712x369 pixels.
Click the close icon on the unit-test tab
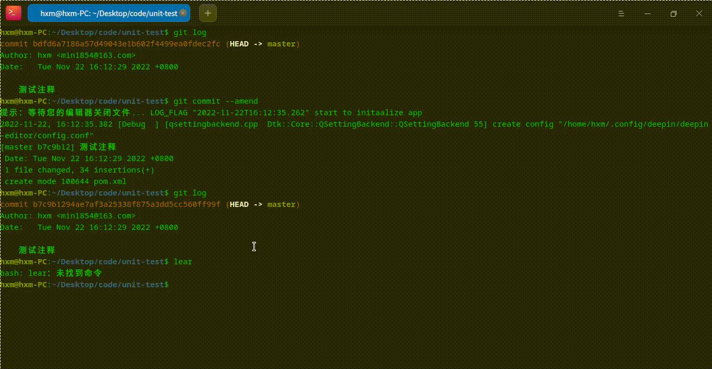[x=183, y=13]
